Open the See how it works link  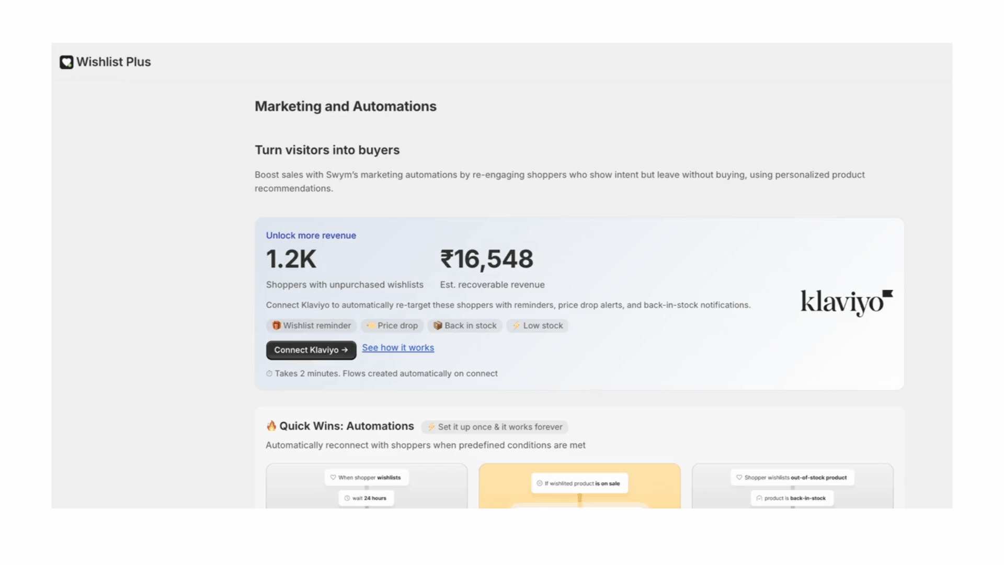click(x=398, y=347)
